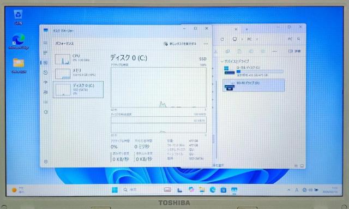Switch Explorer to large icons view button

click(302, 166)
